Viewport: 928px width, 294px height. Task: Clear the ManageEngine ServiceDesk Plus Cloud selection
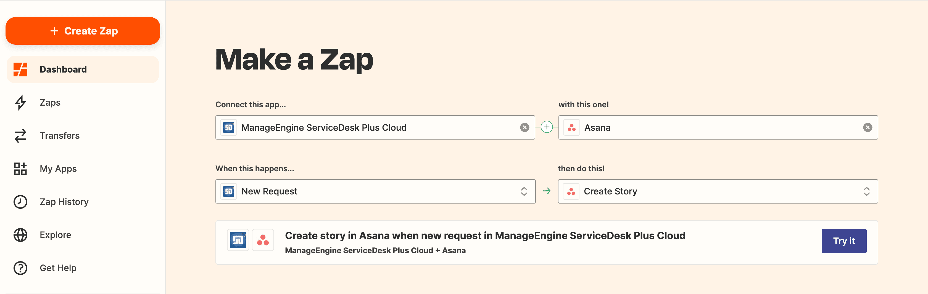point(524,127)
